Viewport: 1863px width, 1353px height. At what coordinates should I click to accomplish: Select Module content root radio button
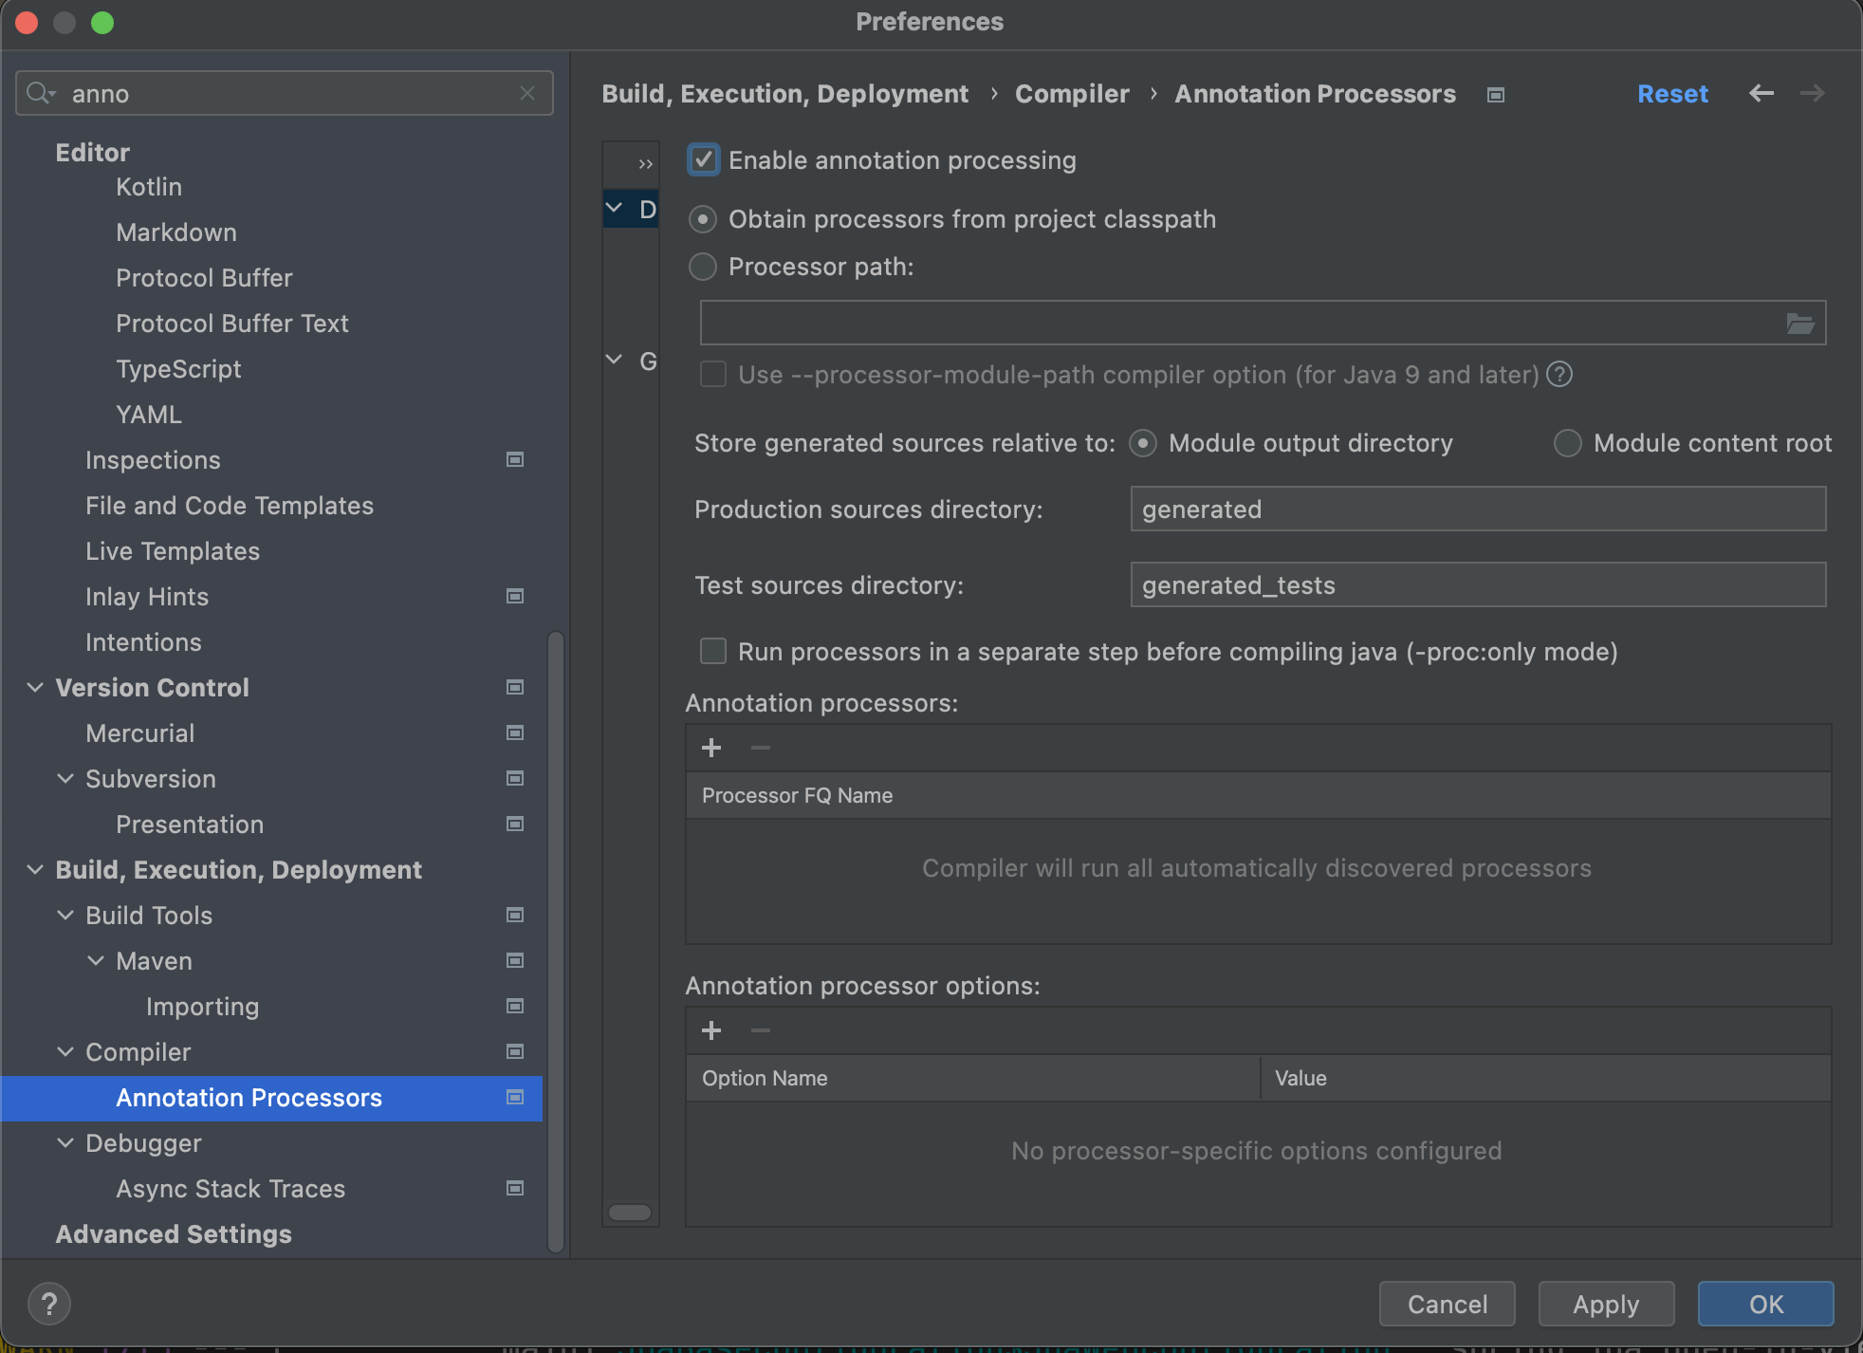[x=1567, y=443]
